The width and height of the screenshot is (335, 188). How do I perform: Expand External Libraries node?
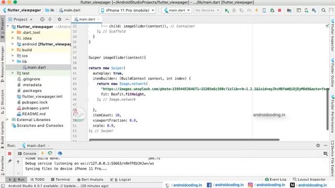tap(8, 120)
